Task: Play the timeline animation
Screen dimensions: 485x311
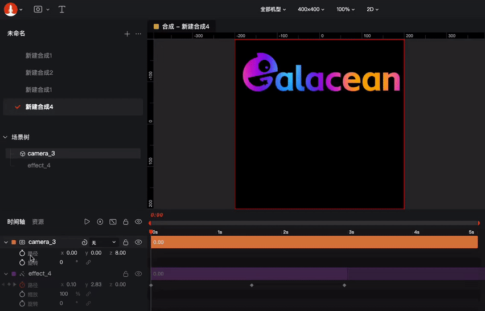Action: [x=87, y=222]
